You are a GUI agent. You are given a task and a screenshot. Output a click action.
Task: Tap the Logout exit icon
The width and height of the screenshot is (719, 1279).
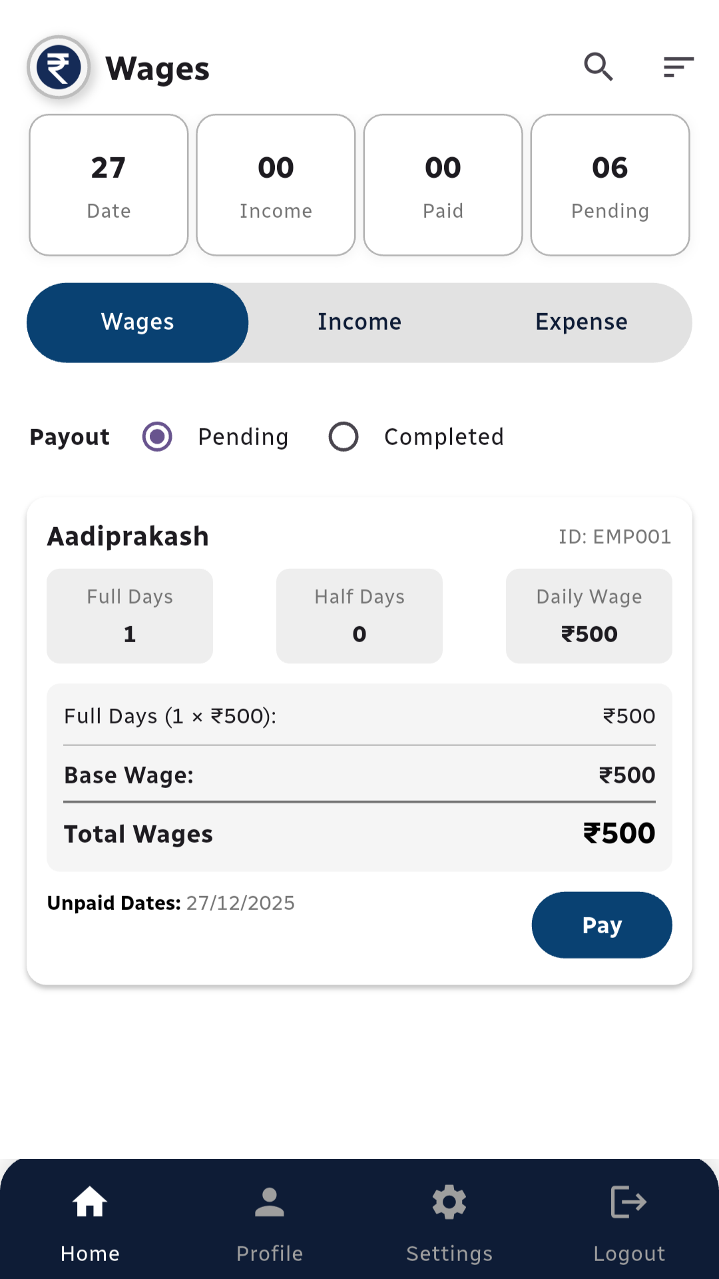(628, 1203)
